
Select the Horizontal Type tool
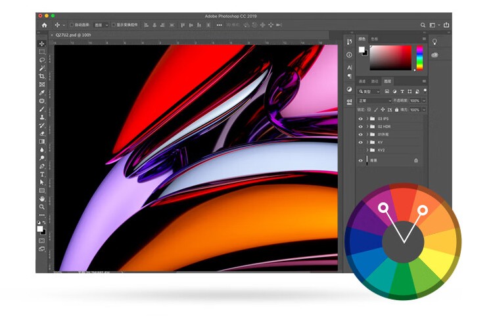(x=42, y=174)
